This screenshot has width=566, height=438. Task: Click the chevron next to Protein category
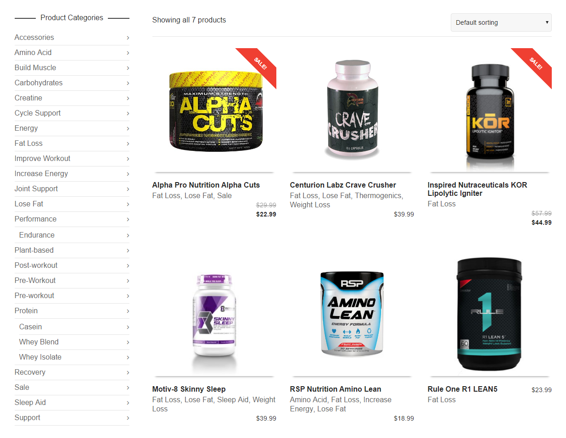[x=128, y=311]
